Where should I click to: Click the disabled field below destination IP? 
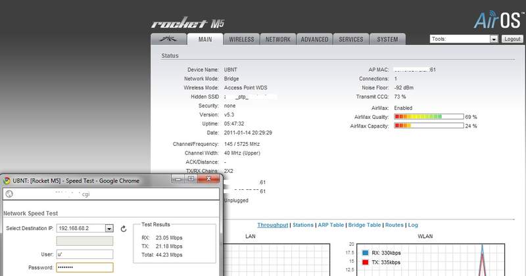pos(85,241)
